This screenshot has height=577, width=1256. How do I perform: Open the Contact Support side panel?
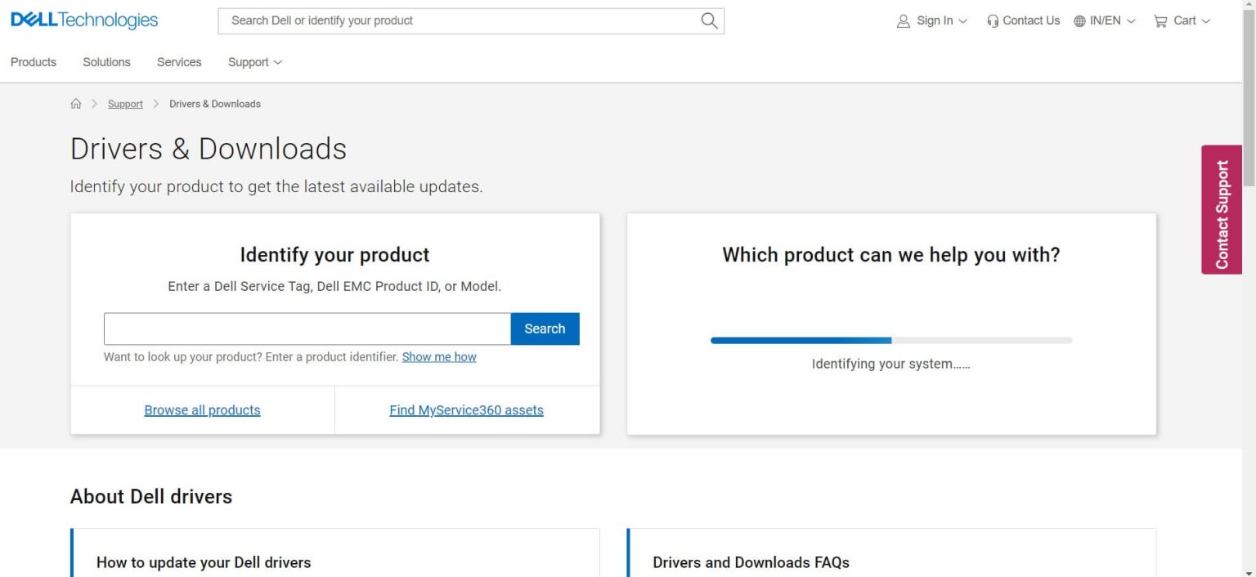coord(1221,208)
